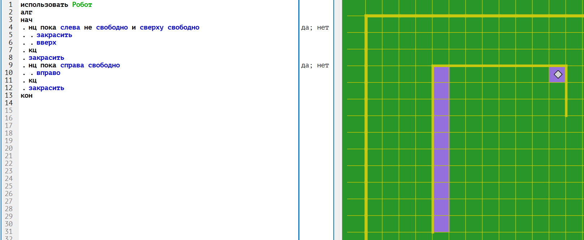This screenshot has height=240, width=584.
Task: Click the "вправо" command on line 10
Action: pos(48,73)
